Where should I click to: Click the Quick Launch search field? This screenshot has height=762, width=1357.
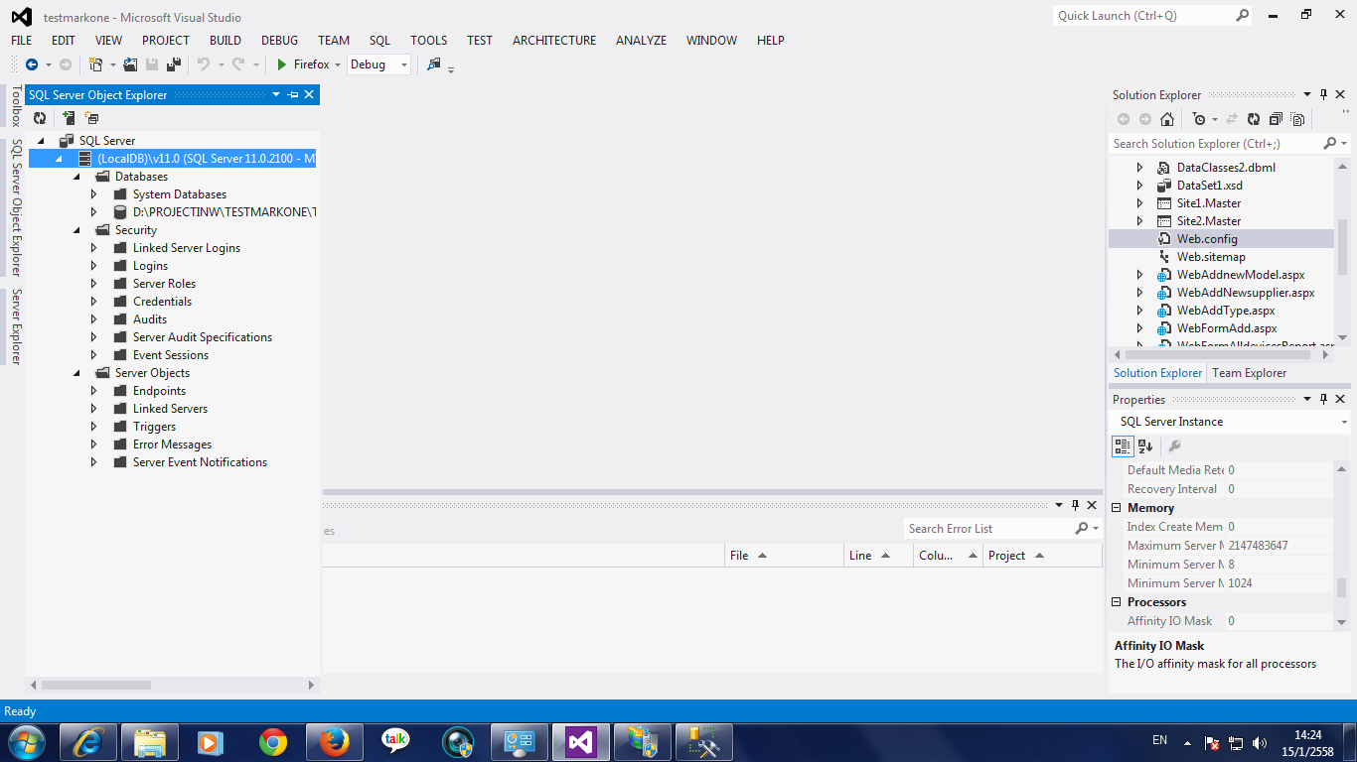1142,16
